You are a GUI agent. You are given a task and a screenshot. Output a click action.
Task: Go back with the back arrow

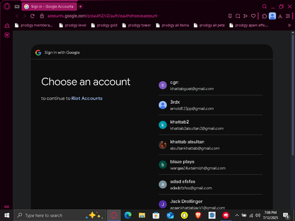coord(17,16)
